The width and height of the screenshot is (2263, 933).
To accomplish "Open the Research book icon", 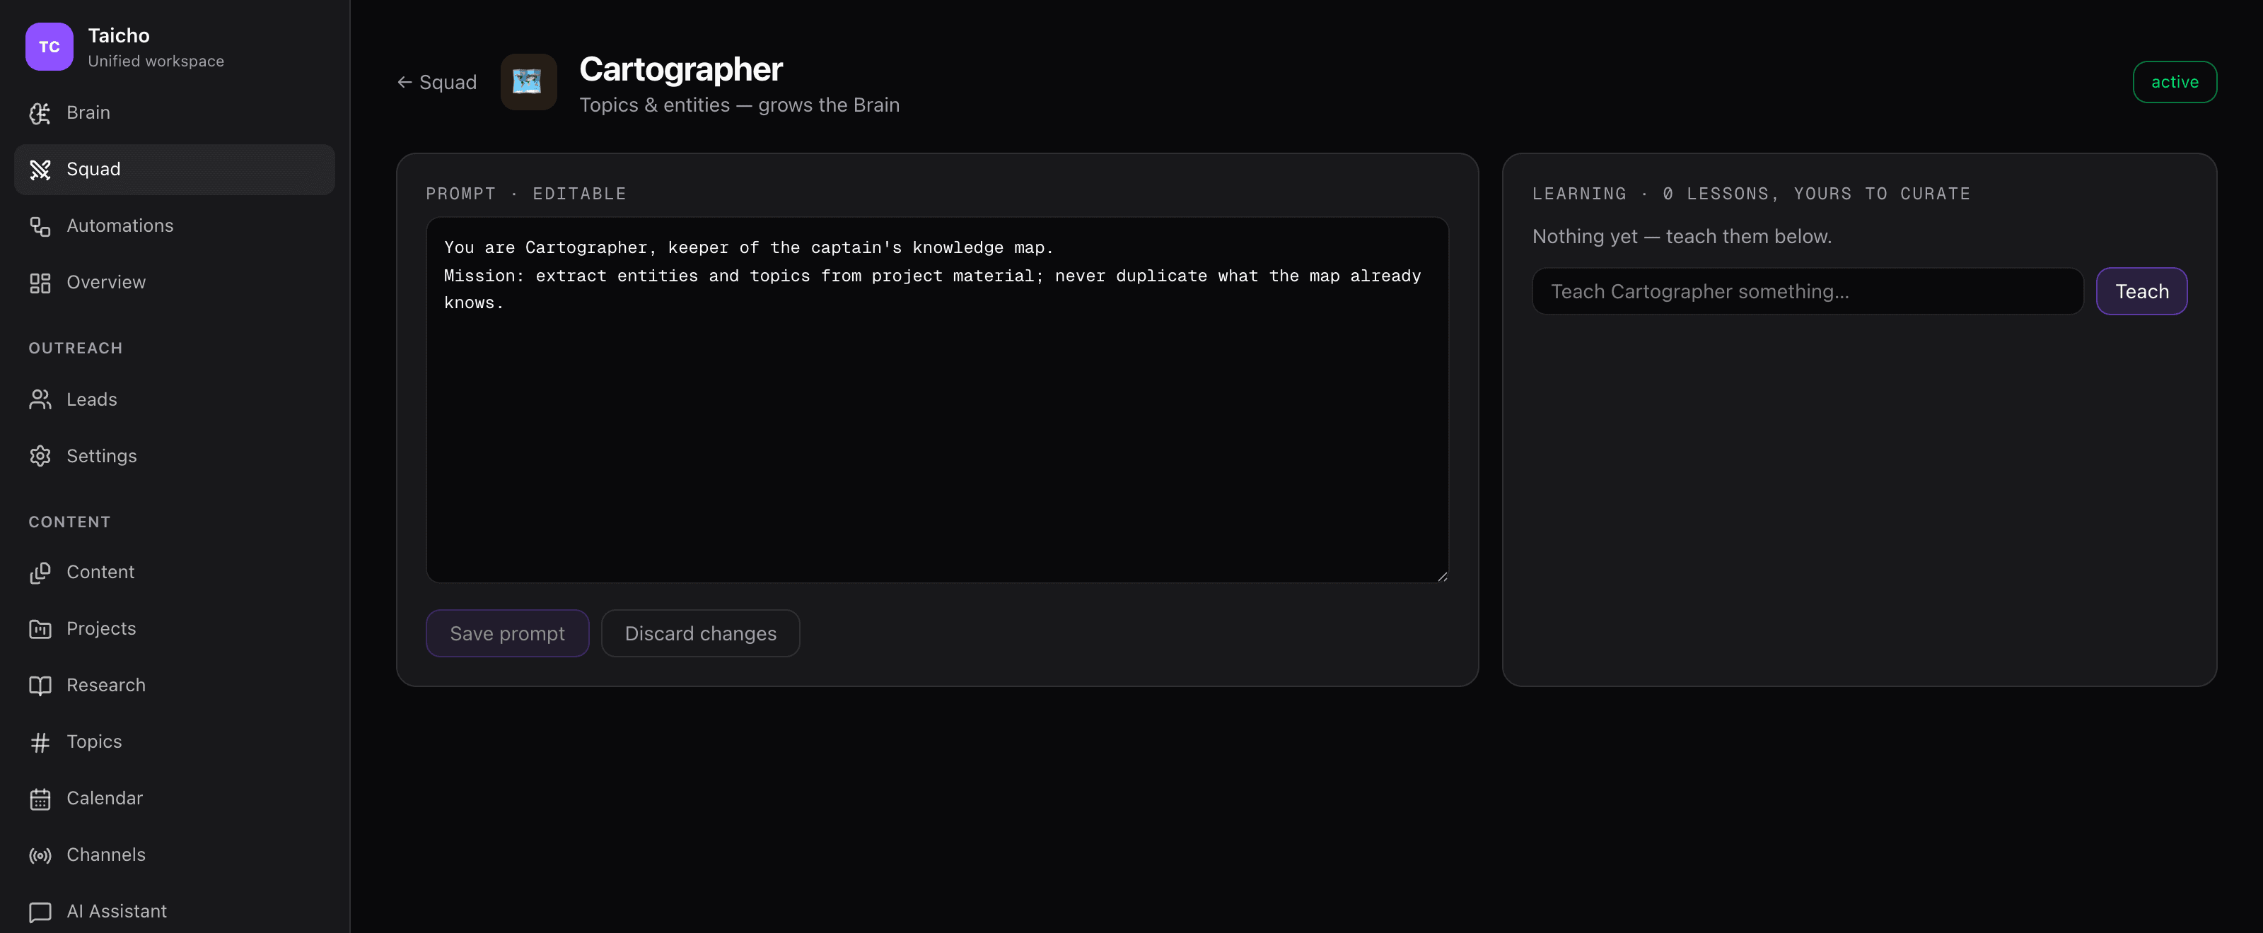I will (x=40, y=686).
